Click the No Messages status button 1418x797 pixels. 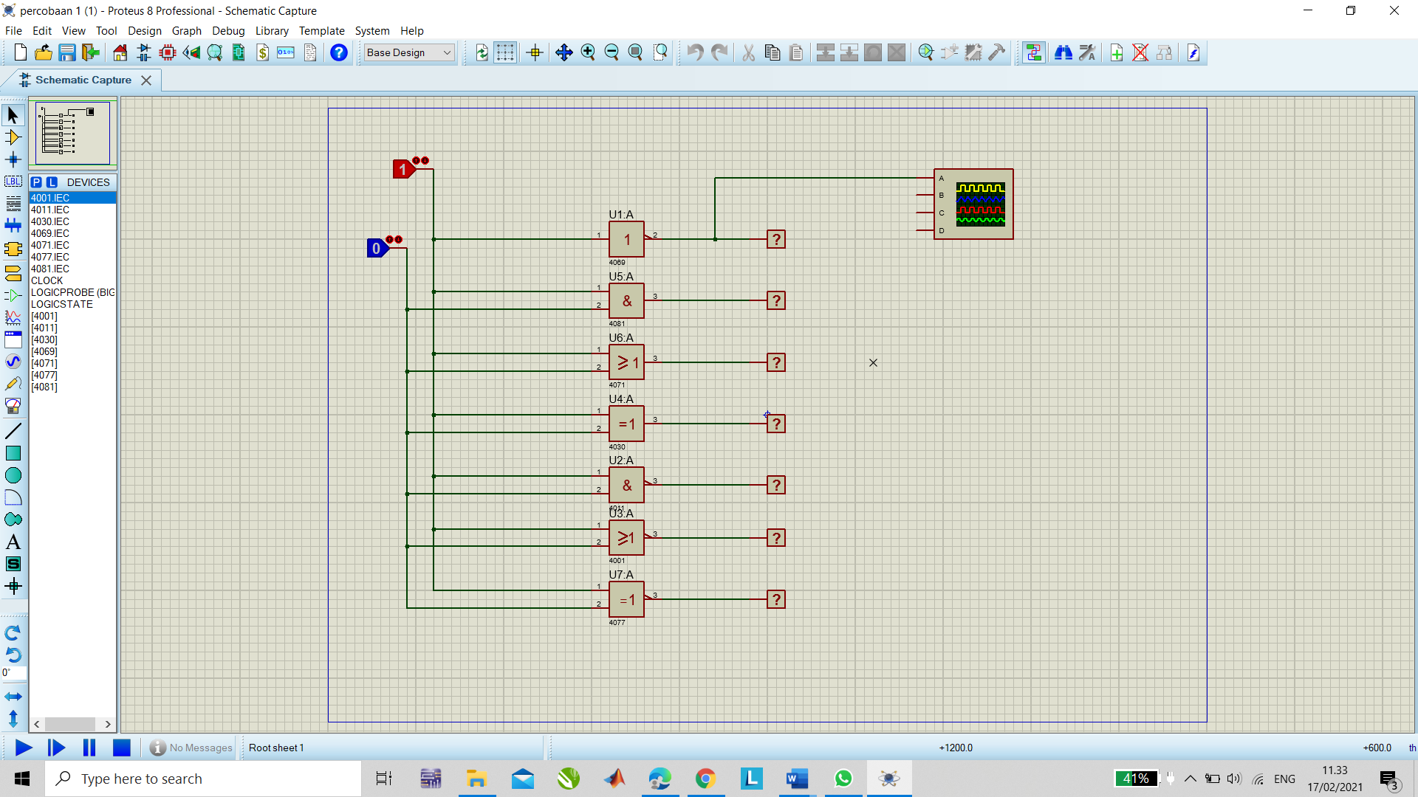point(191,748)
